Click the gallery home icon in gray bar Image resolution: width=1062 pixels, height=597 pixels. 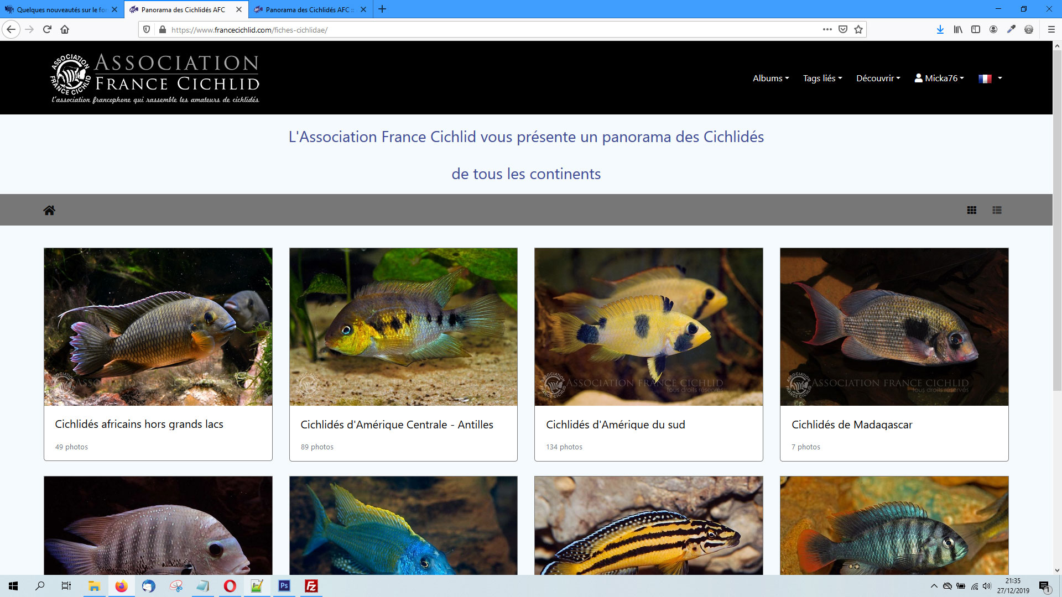click(x=49, y=210)
